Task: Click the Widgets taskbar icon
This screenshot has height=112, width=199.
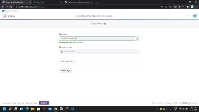Action: [x=21, y=109]
